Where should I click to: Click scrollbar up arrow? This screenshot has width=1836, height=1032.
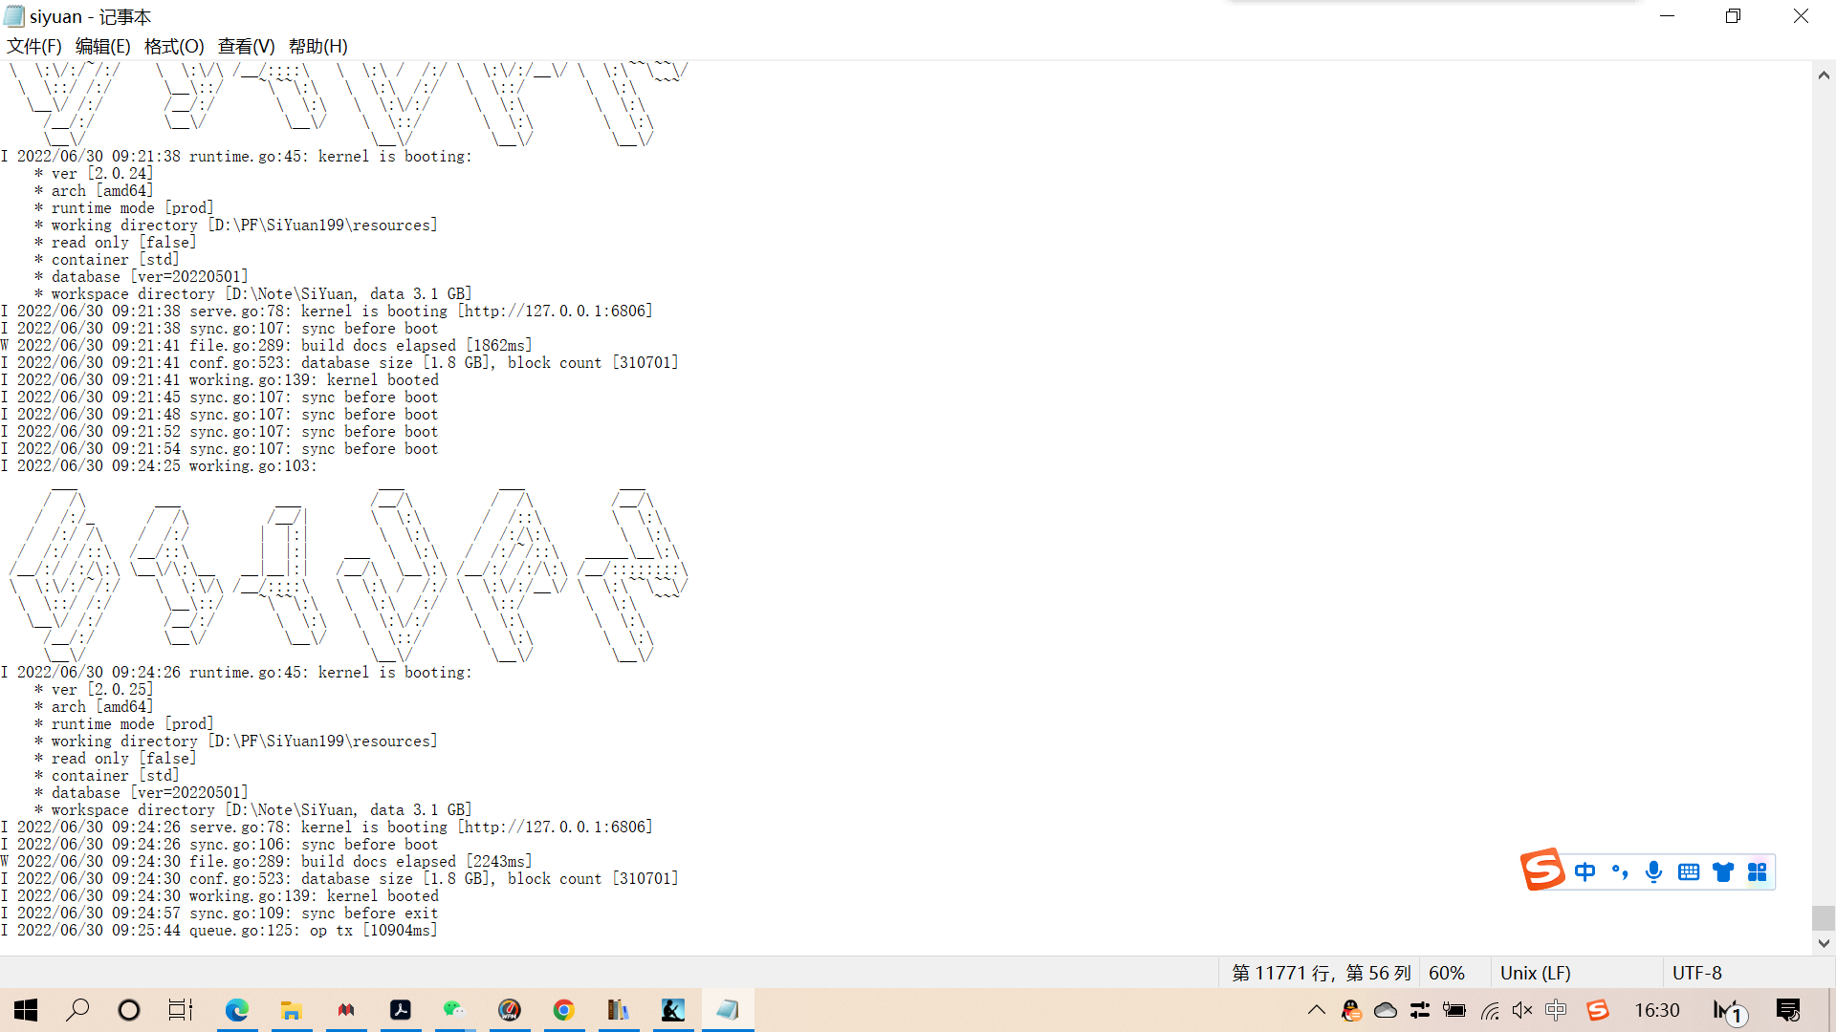coord(1824,75)
